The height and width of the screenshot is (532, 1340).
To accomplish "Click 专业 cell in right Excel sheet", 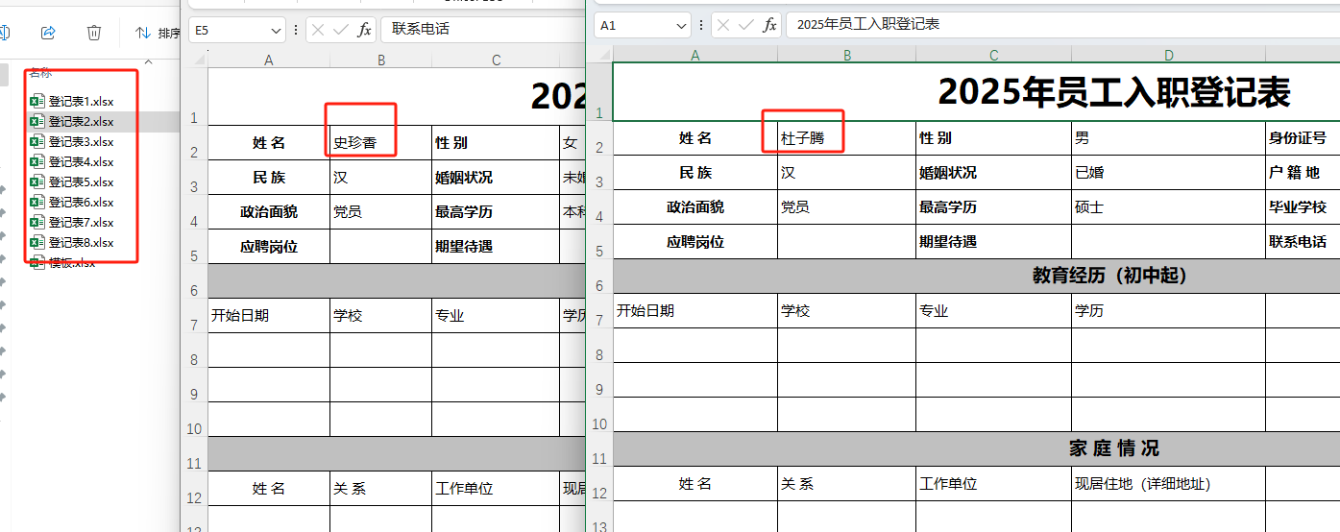I will 993,311.
